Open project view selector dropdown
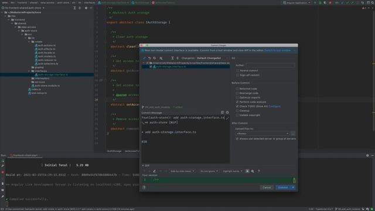This screenshot has height=211, width=375. 23,8
